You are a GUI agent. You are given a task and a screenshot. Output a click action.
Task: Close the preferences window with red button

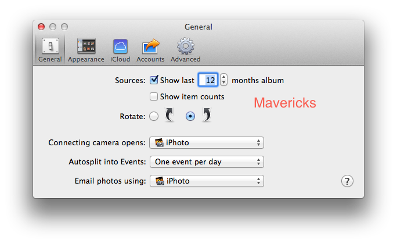[41, 27]
